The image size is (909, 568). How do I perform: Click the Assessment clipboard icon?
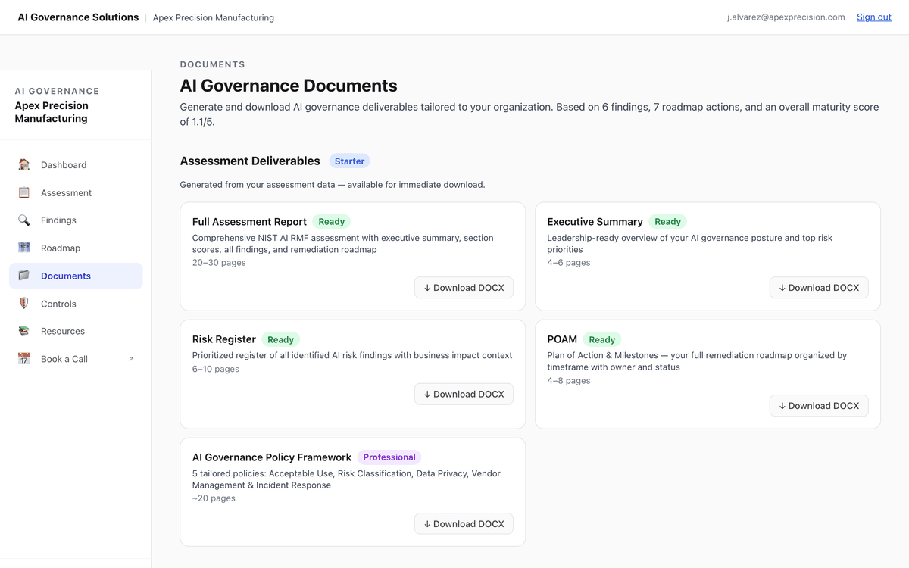coord(24,192)
